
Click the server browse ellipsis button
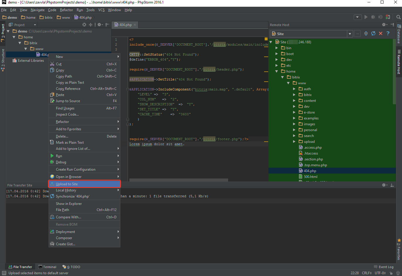pyautogui.click(x=357, y=34)
